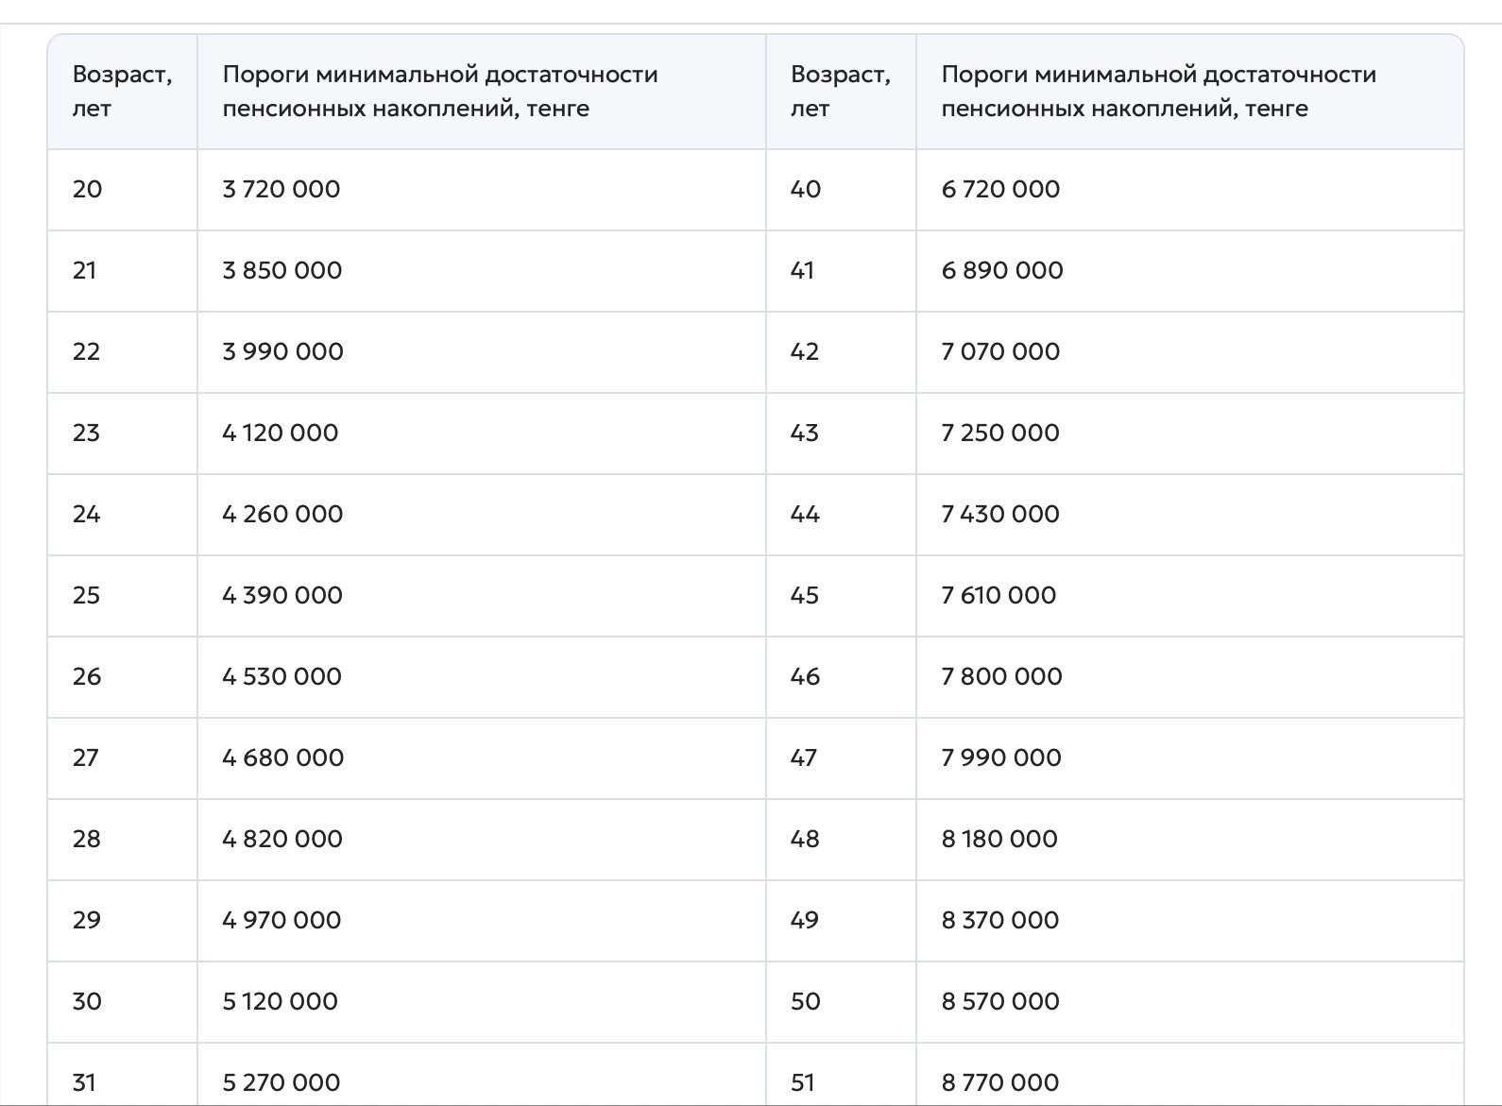
Task: Select the threshold 4 680 000 cell
Action: tap(282, 757)
